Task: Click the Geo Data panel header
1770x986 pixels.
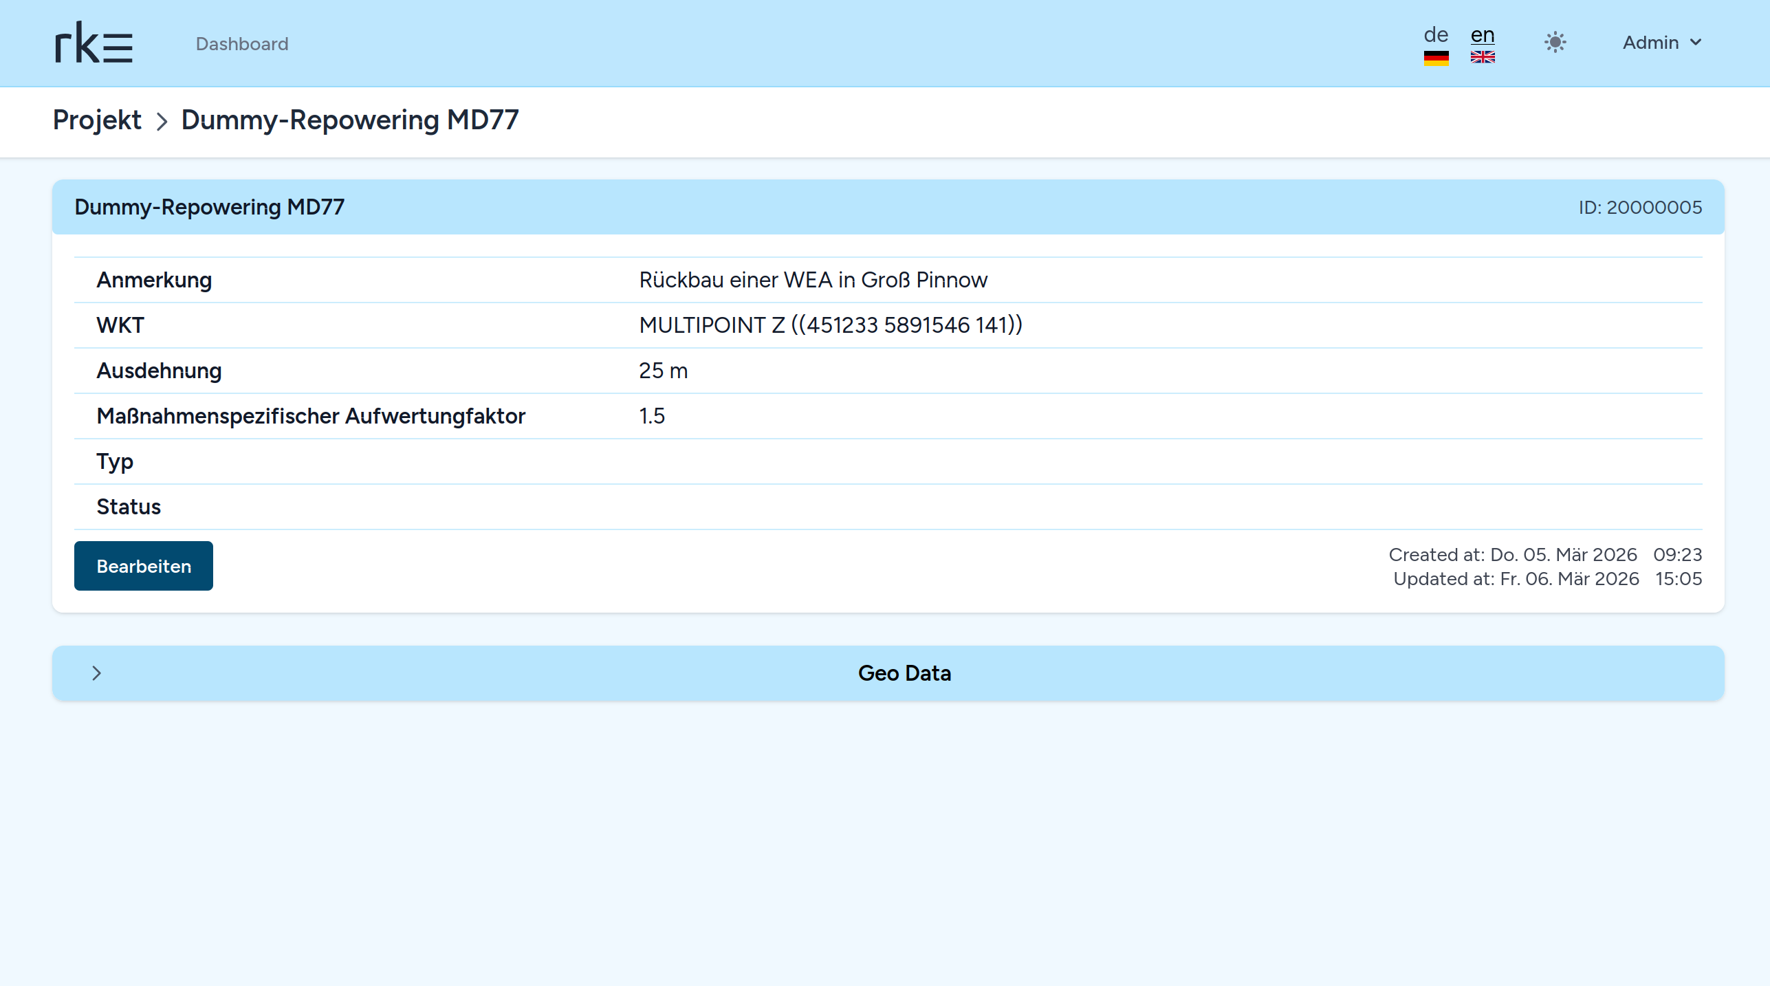Action: [x=904, y=673]
